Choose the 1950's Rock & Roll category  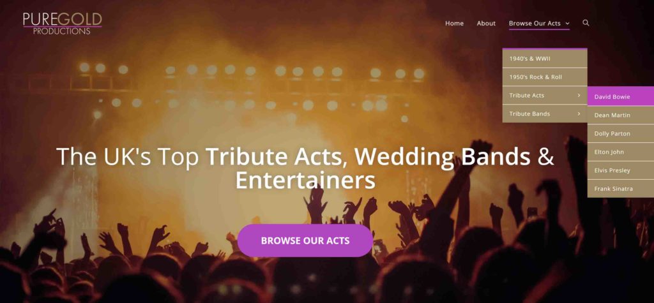coord(545,77)
